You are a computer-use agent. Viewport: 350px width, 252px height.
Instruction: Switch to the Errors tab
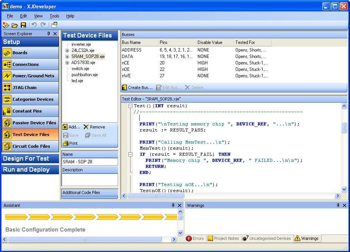(195, 238)
